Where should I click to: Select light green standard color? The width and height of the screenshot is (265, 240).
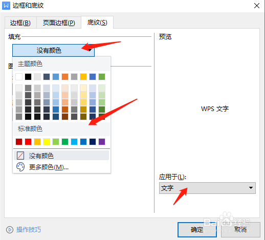[x=56, y=142]
